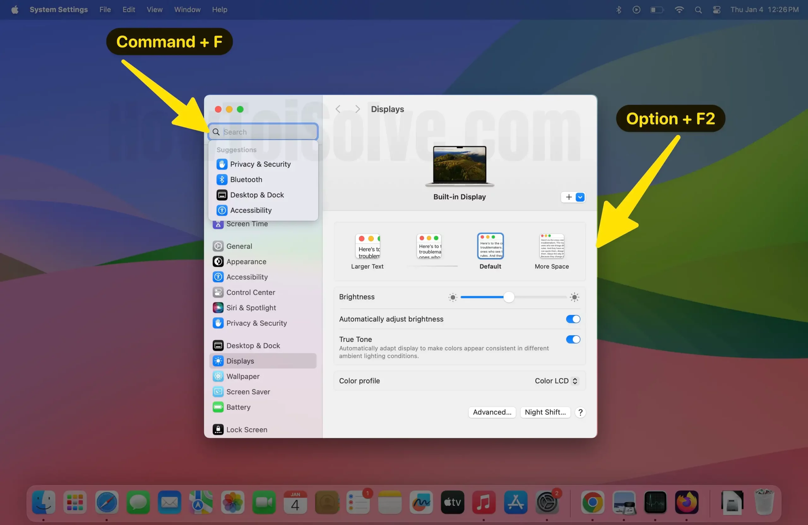Turn off Automatically adjust brightness
The height and width of the screenshot is (525, 808).
coord(573,319)
